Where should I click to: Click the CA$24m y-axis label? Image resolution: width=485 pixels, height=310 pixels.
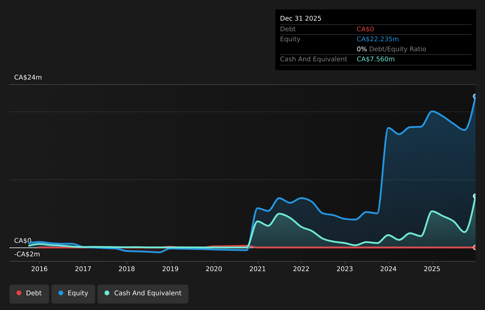(x=28, y=77)
